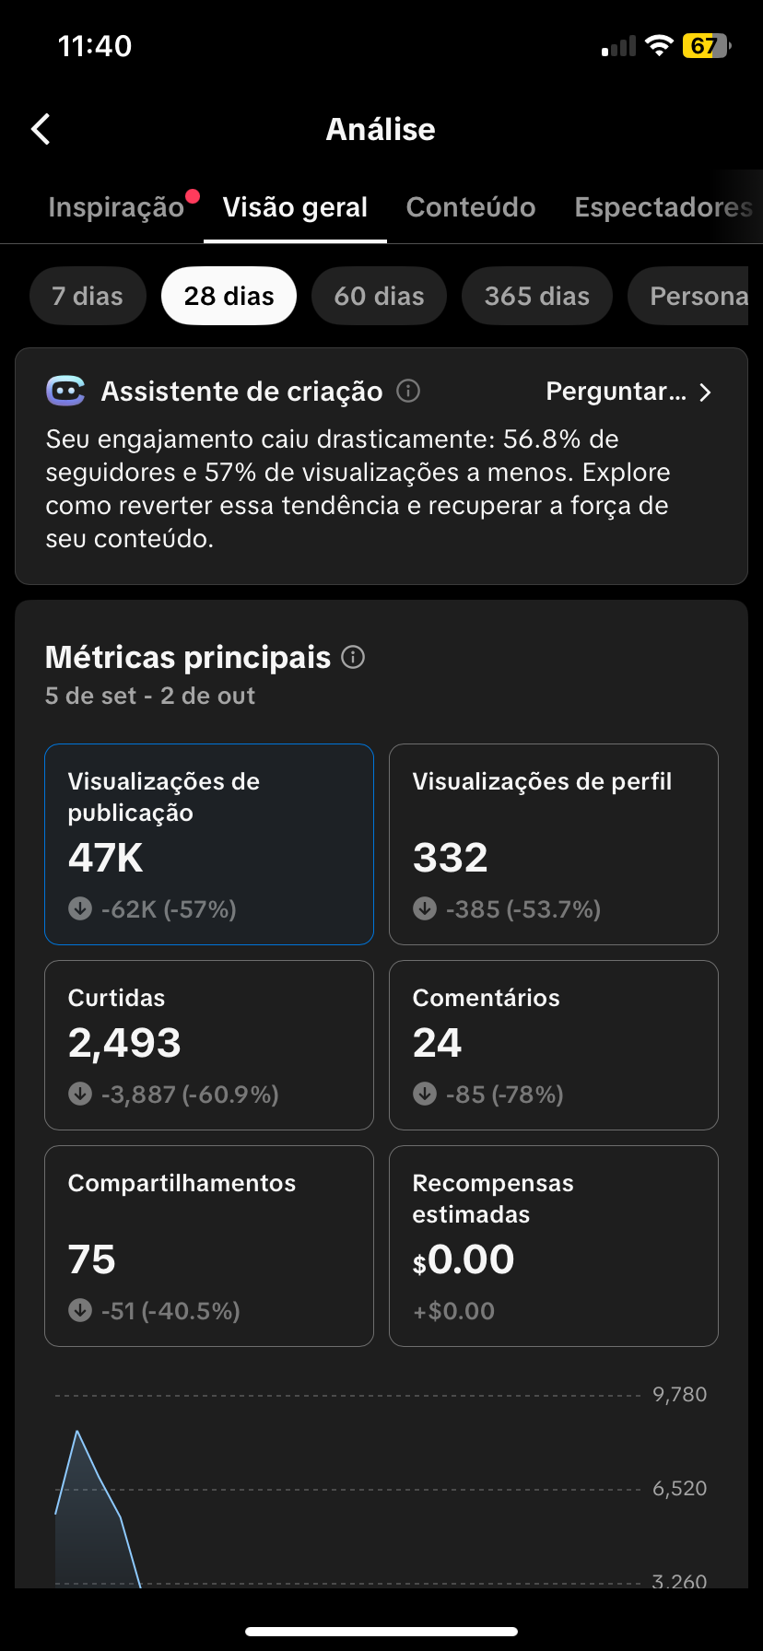Select the 365 dias period chip
The image size is (763, 1651).
pyautogui.click(x=536, y=296)
